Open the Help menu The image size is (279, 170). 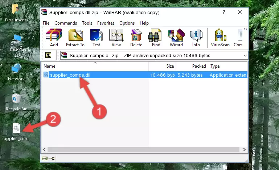pyautogui.click(x=144, y=23)
